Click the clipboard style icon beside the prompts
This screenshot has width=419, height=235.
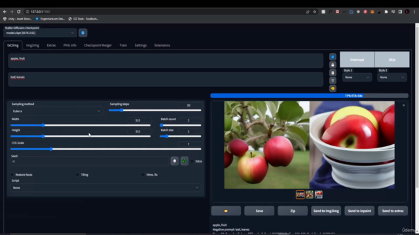(333, 72)
